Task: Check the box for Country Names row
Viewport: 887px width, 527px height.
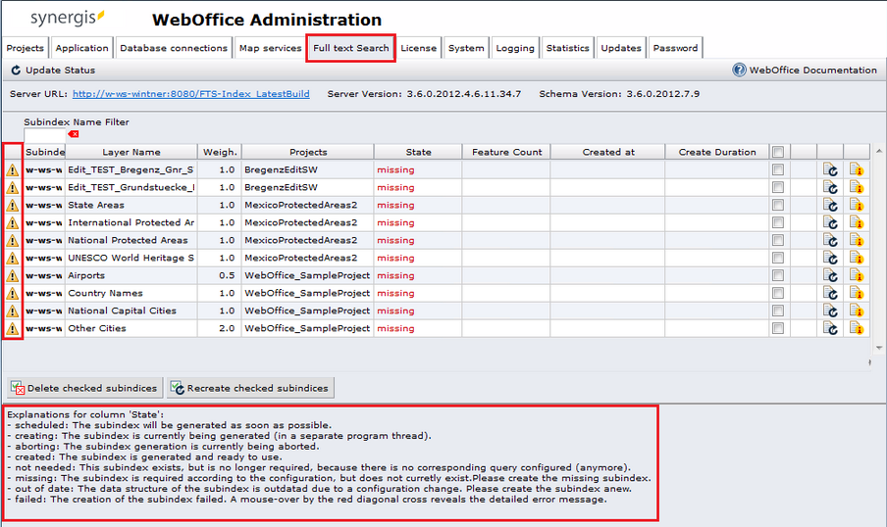Action: click(778, 293)
